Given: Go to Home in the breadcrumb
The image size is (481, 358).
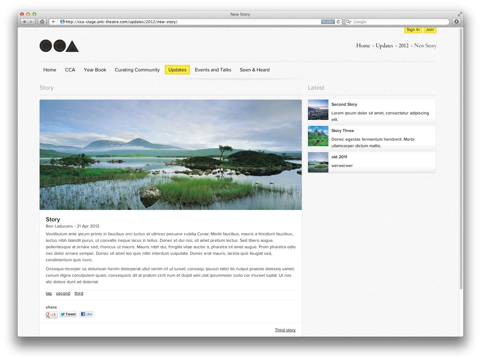Looking at the screenshot, I should click(363, 45).
